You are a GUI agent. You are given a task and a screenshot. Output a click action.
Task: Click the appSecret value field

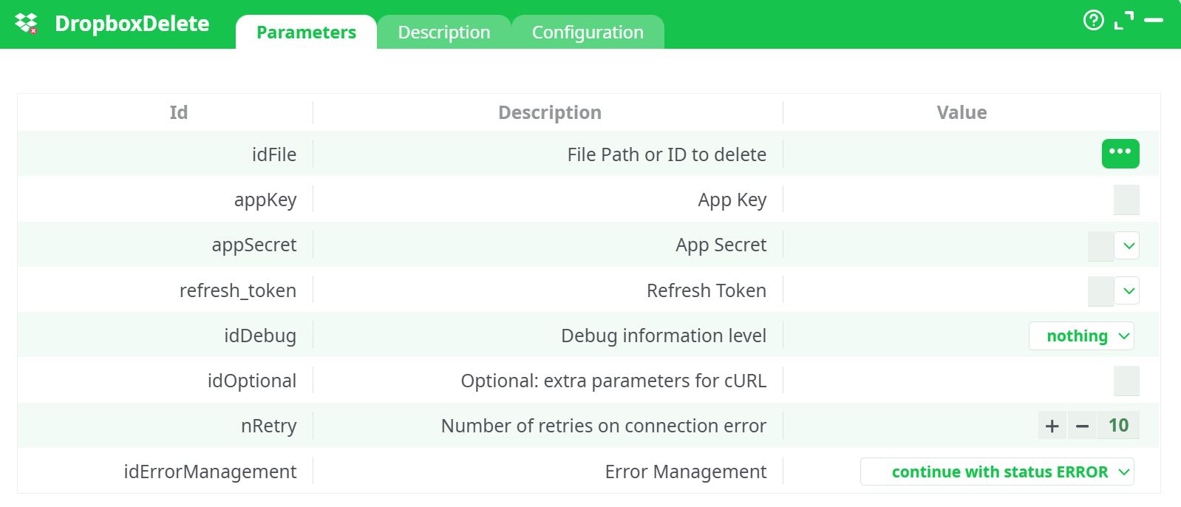1100,245
